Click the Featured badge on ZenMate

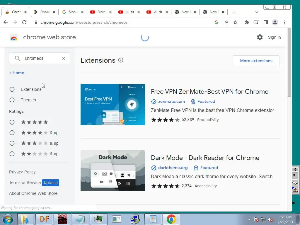203,101
